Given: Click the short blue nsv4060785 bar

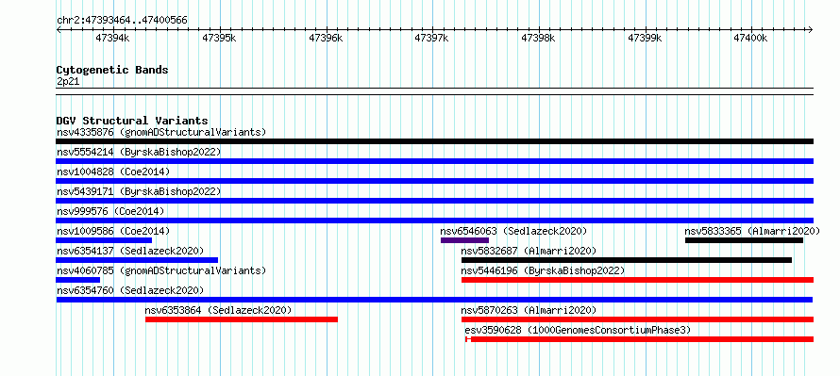Looking at the screenshot, I should pyautogui.click(x=77, y=280).
